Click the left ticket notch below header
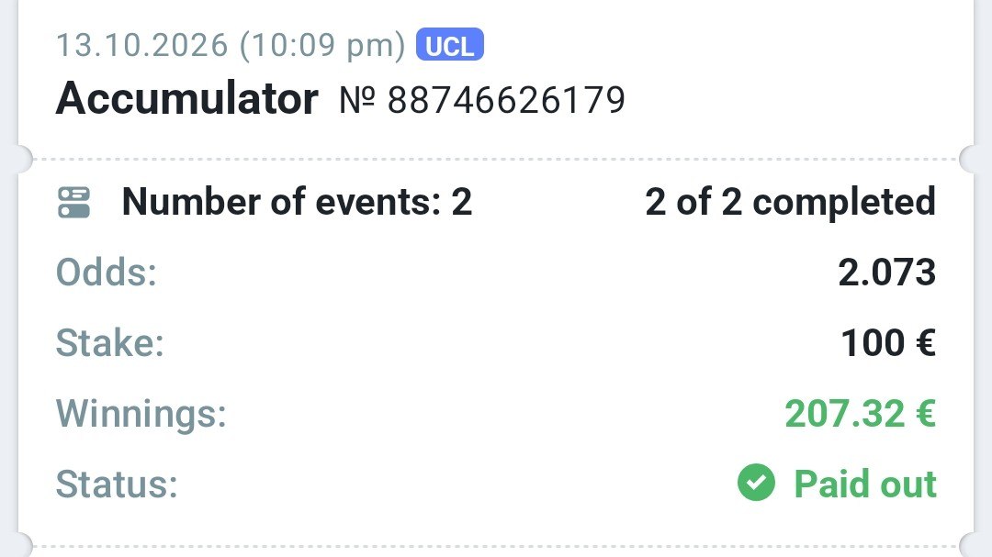 (22, 159)
